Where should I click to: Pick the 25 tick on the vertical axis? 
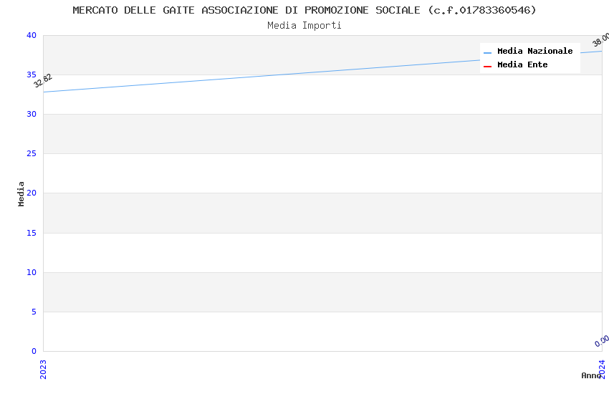coord(31,154)
